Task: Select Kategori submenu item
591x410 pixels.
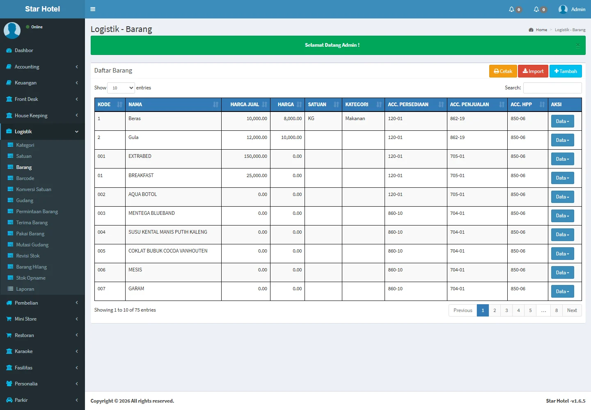Action: coord(25,145)
